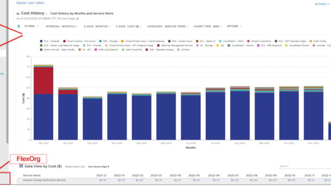Screen dimensions: 331x186
Task: Toggle AWS Key Management Service legend entry
Action: point(175,45)
